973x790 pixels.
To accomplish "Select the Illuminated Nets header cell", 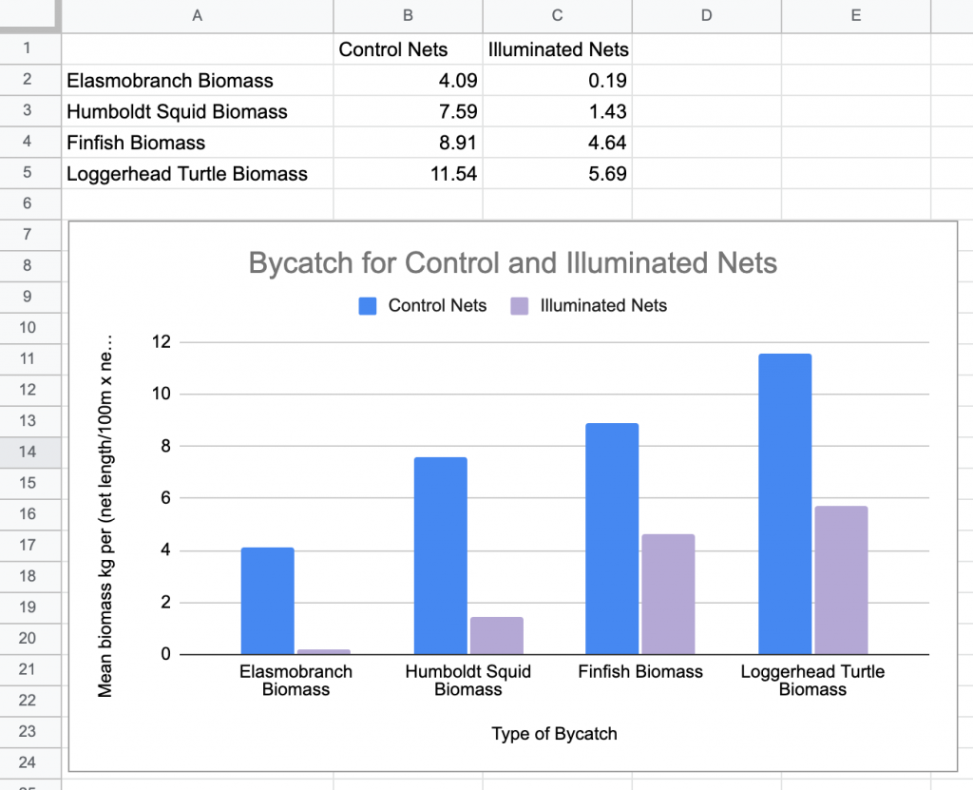I will (x=557, y=48).
